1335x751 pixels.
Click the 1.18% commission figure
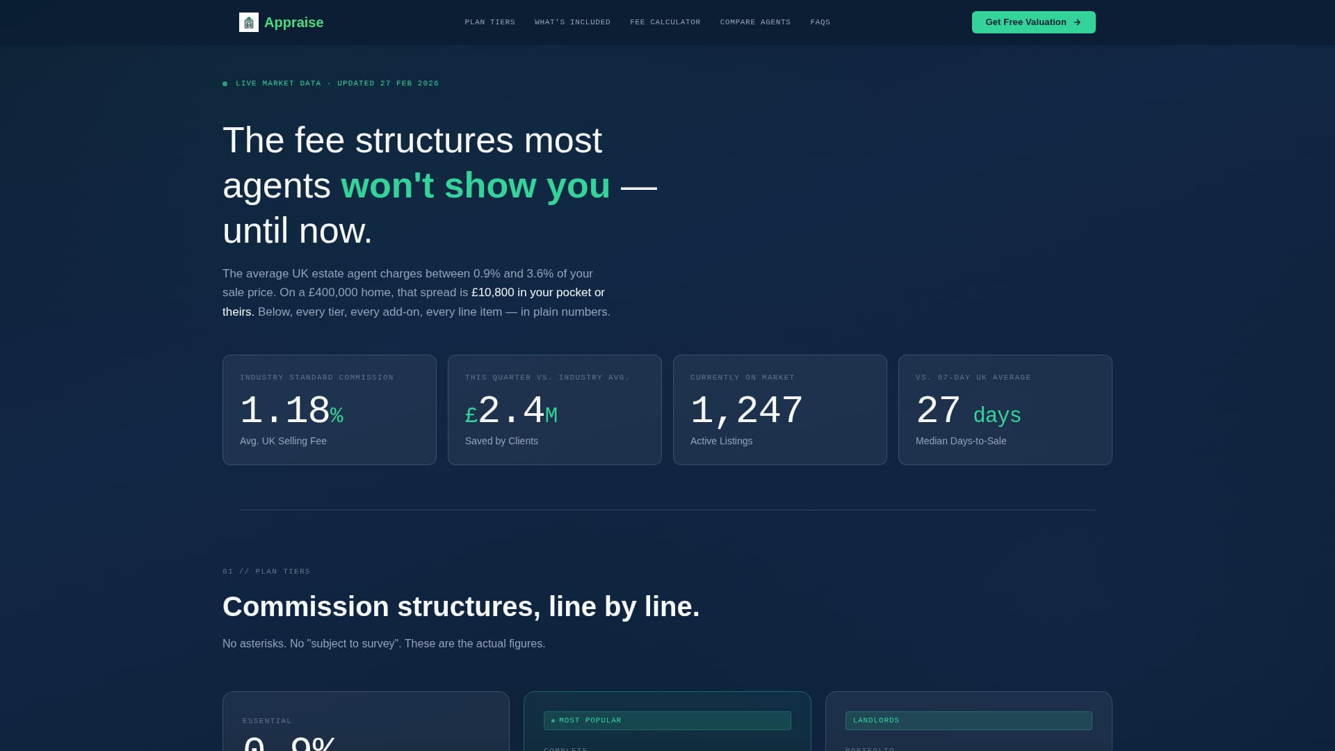coord(291,410)
